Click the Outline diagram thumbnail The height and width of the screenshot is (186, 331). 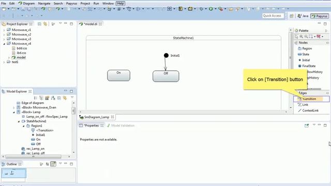pyautogui.click(x=14, y=173)
